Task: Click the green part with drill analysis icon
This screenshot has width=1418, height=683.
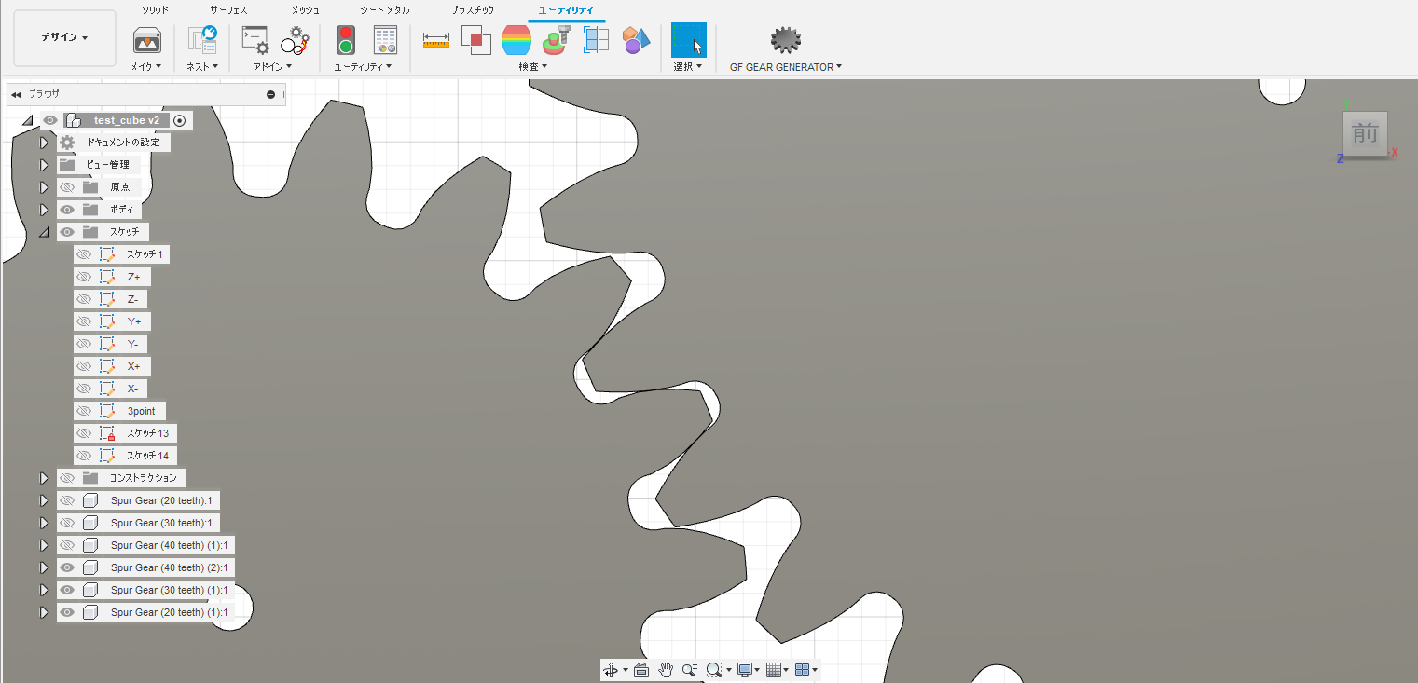Action: click(557, 40)
